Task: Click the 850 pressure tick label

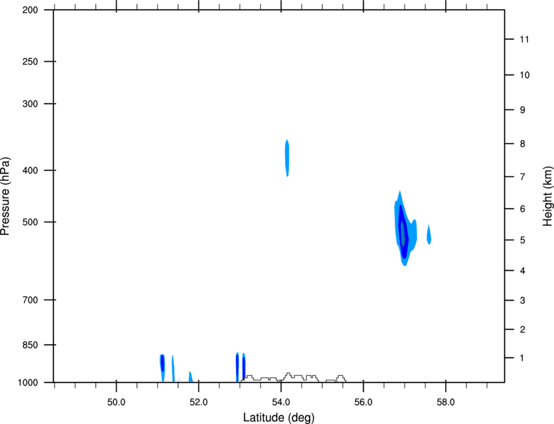Action: click(31, 344)
